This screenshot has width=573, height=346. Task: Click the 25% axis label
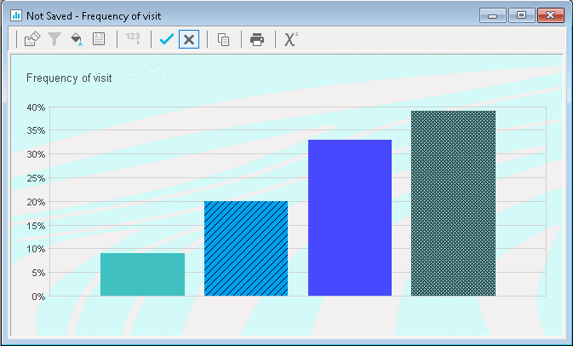[x=36, y=178]
